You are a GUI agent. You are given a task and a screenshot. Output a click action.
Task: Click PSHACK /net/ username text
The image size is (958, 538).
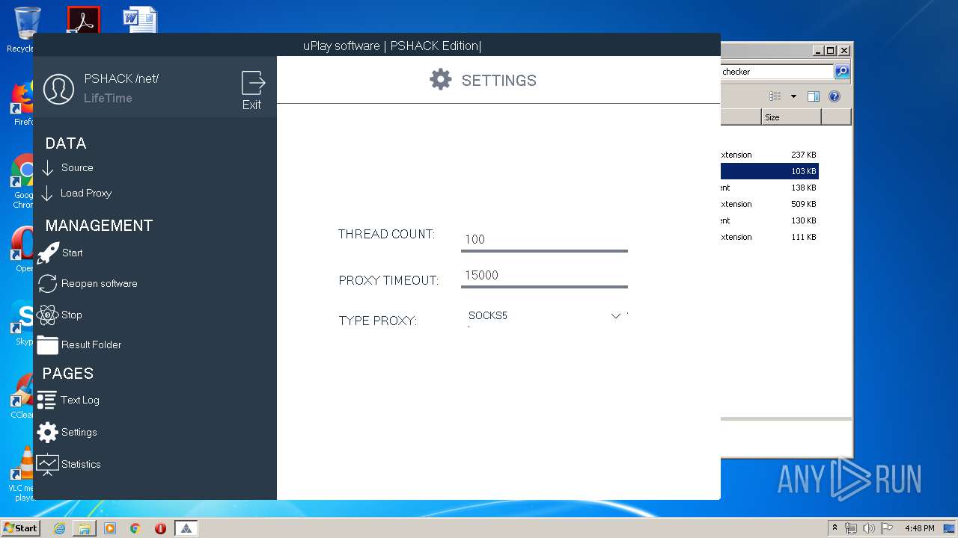[121, 78]
